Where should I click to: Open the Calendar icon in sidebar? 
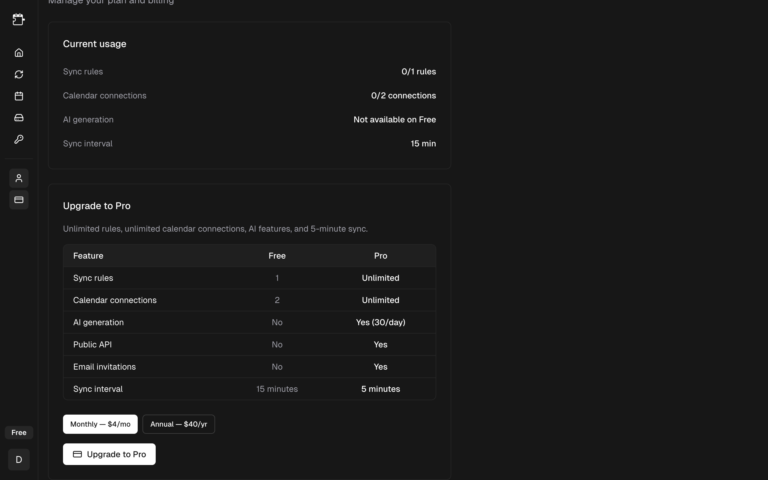click(x=19, y=96)
